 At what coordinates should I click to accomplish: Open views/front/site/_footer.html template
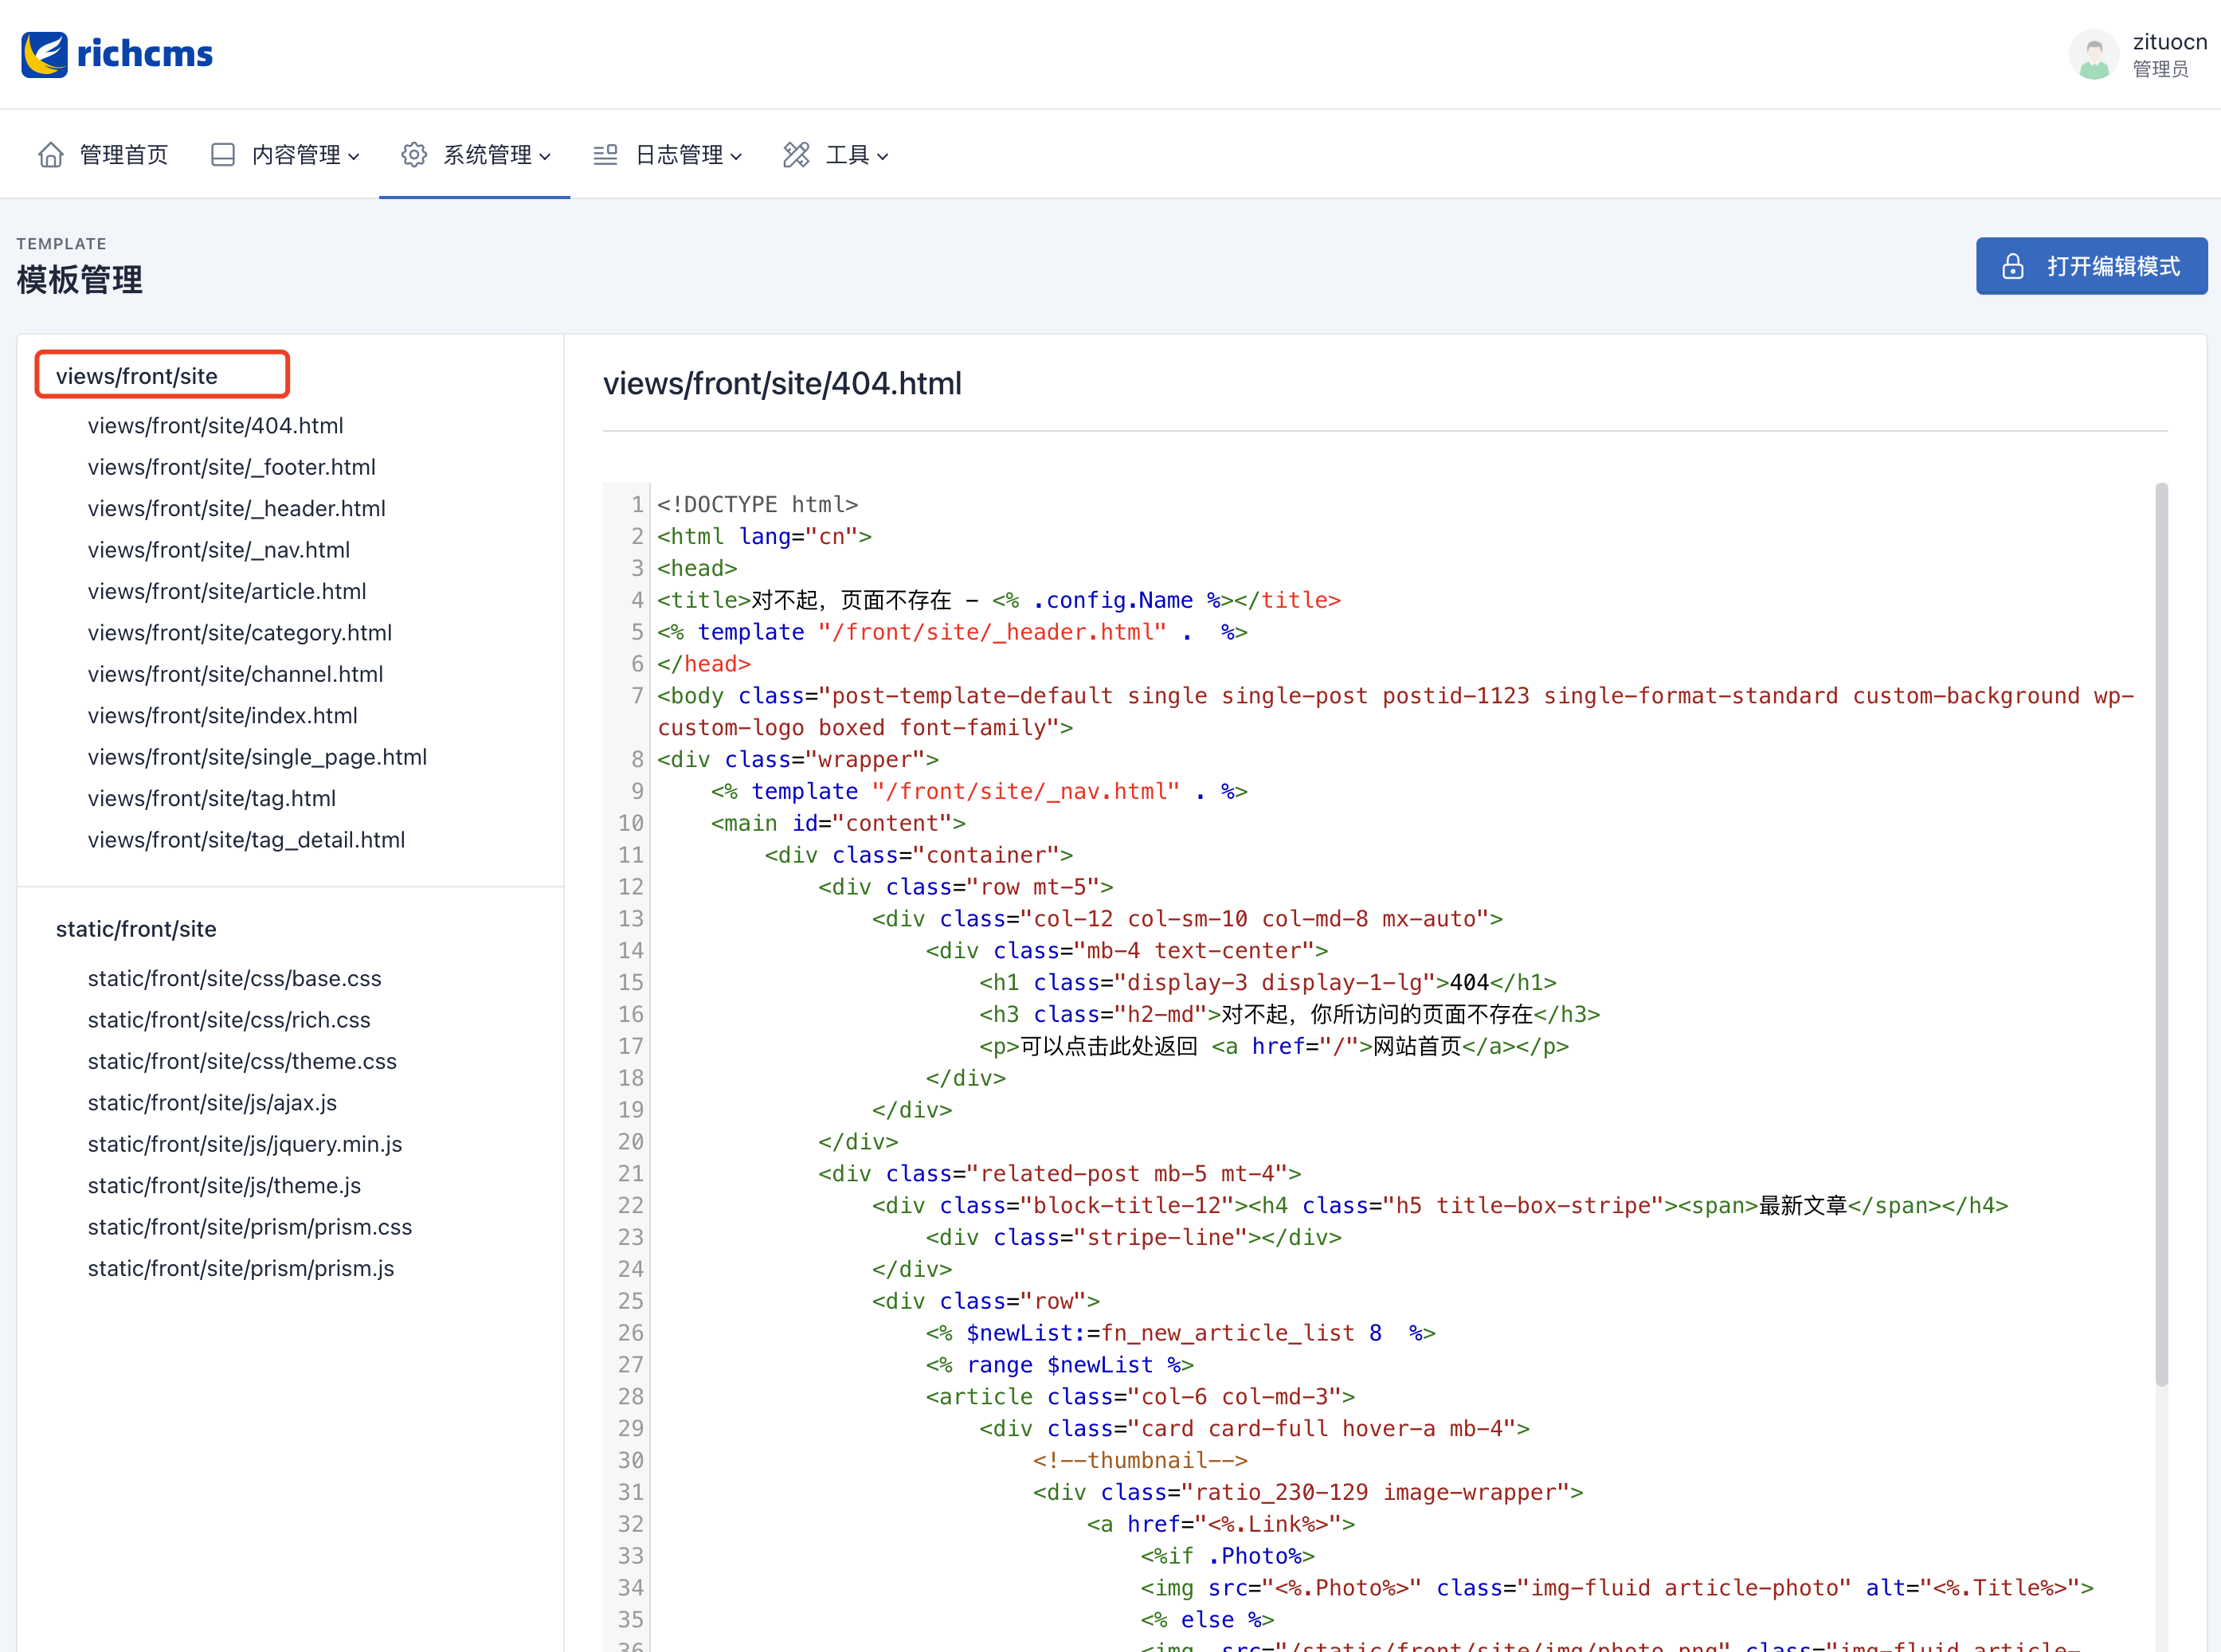coord(231,467)
